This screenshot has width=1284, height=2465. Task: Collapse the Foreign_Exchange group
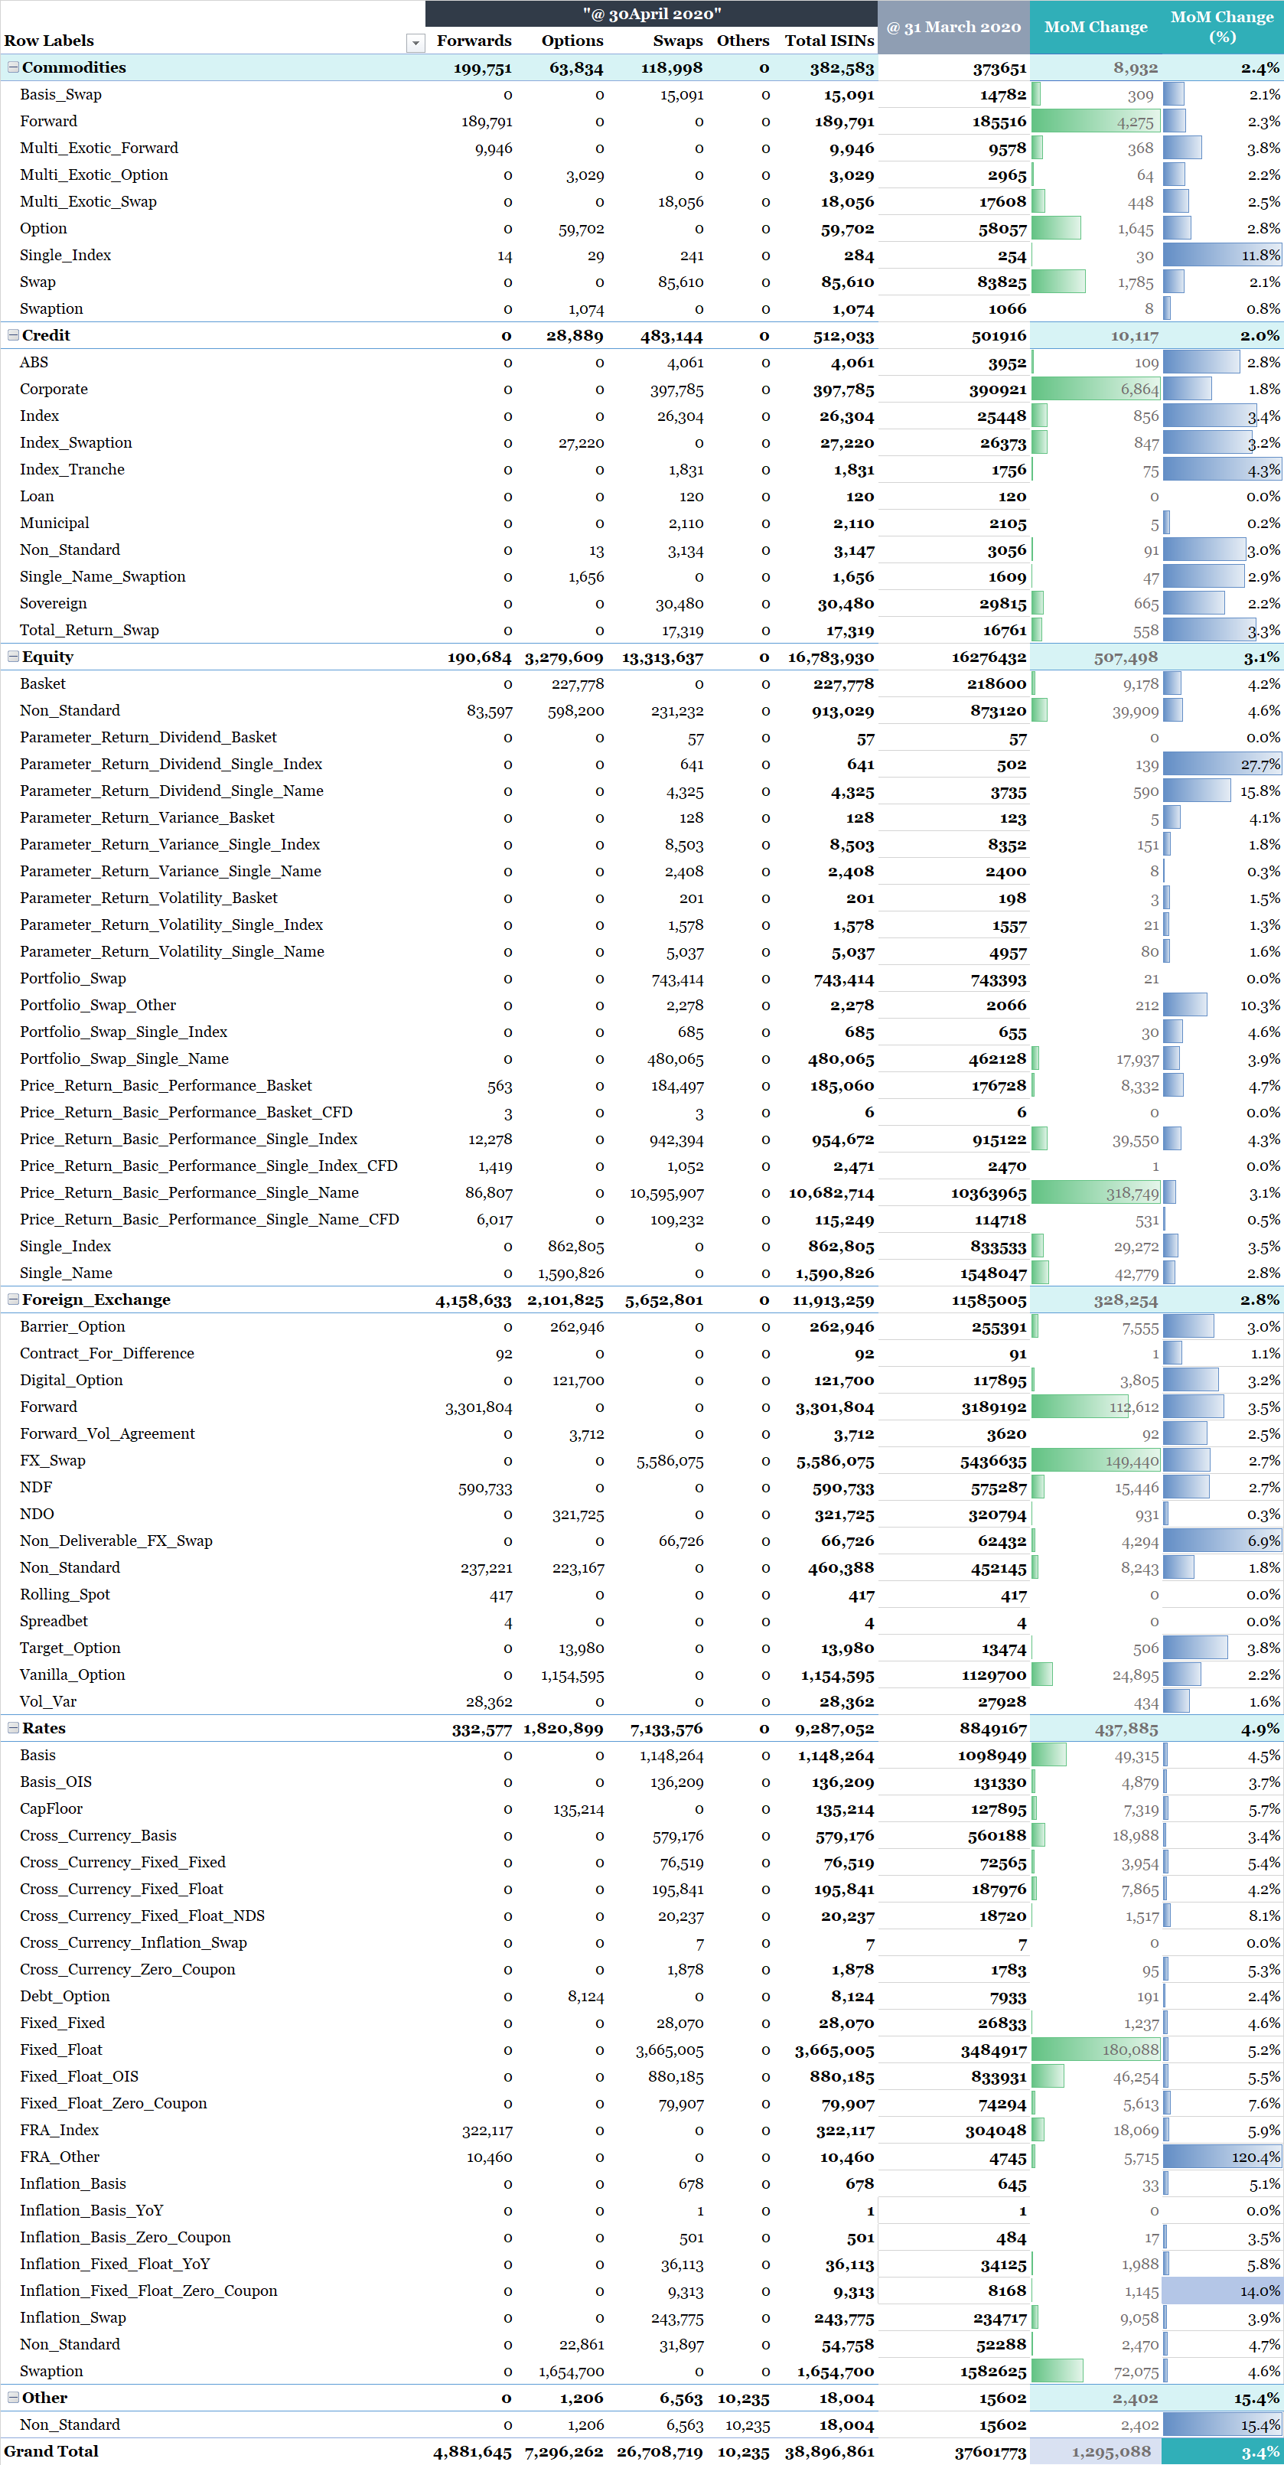coord(14,1299)
